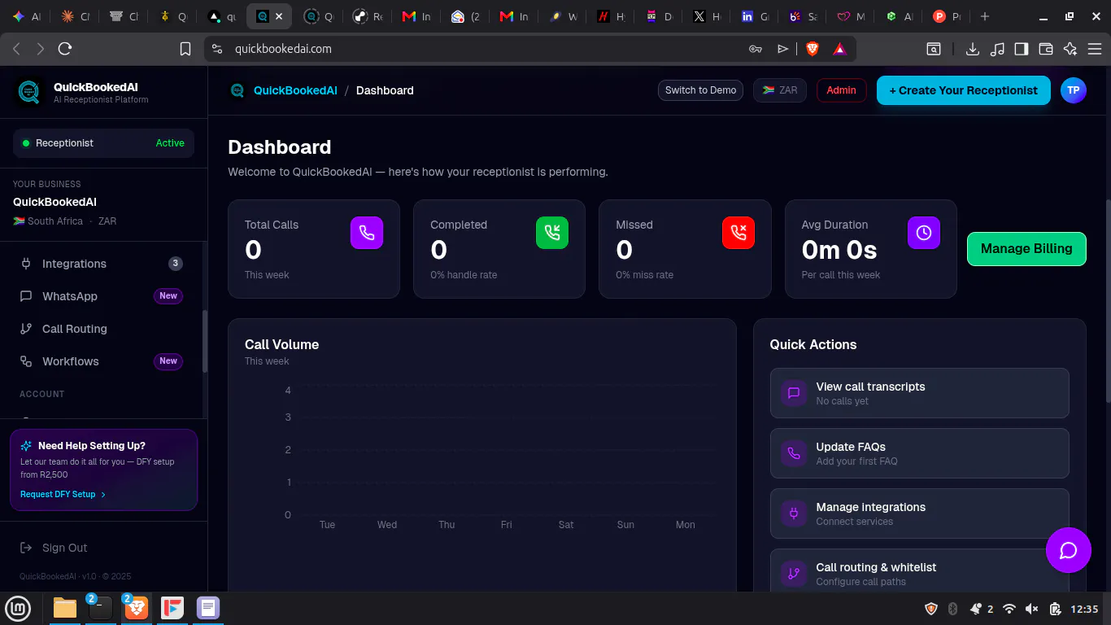Open Brave Rewards triangle icon

pyautogui.click(x=839, y=49)
